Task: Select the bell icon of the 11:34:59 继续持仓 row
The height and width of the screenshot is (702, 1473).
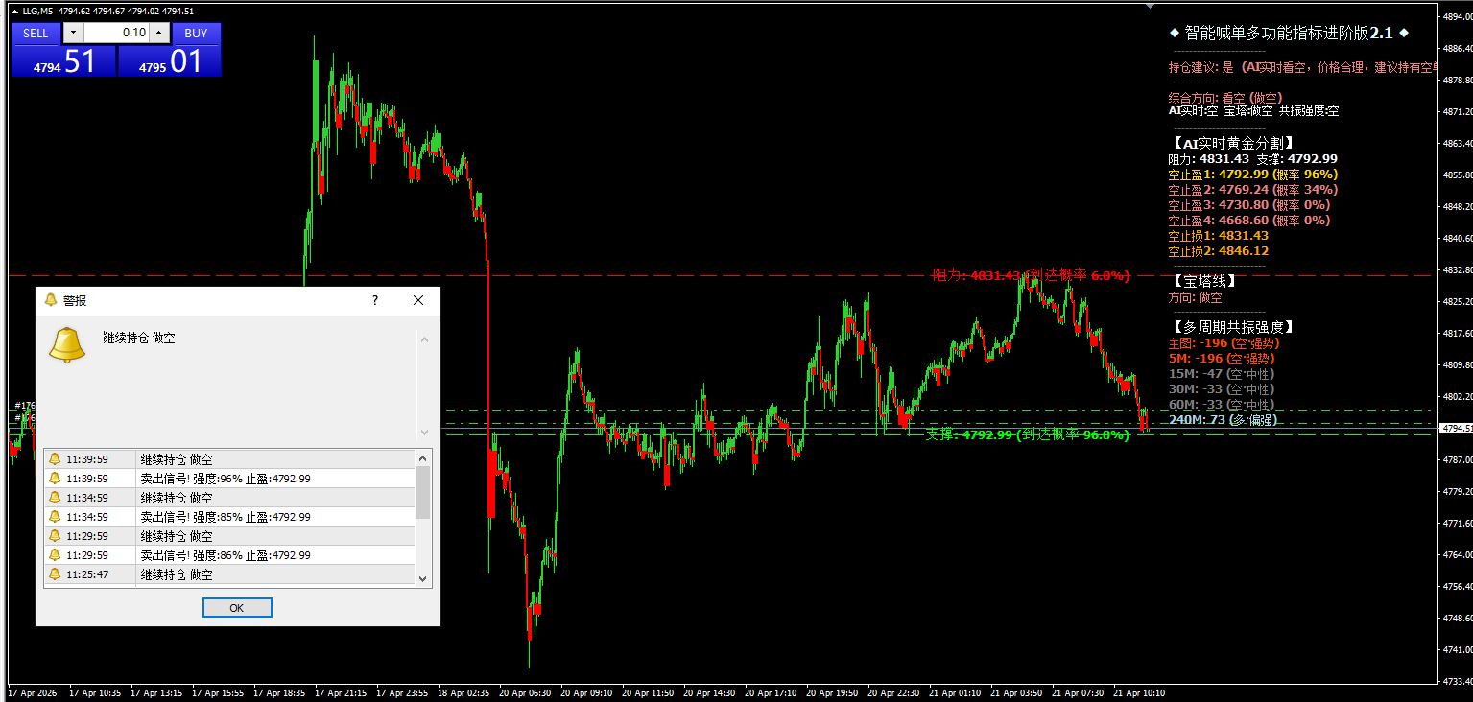Action: (x=55, y=498)
